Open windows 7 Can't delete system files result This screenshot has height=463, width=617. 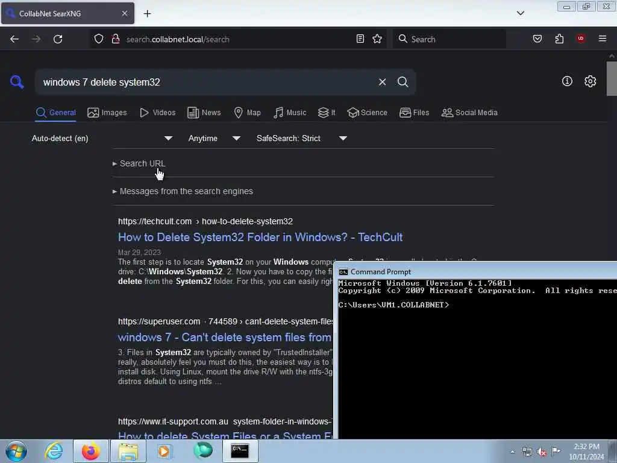click(225, 338)
